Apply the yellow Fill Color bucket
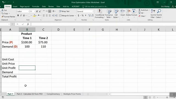Viewport: 176px width, 99px height. [x=34, y=15]
